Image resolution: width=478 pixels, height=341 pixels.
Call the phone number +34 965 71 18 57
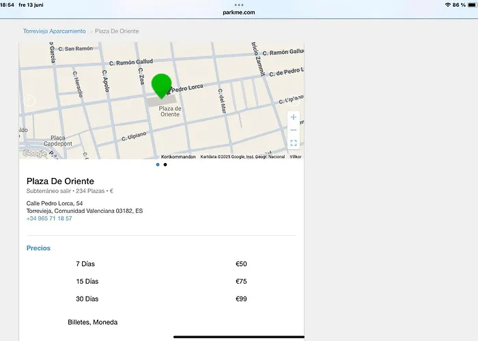[x=49, y=219]
